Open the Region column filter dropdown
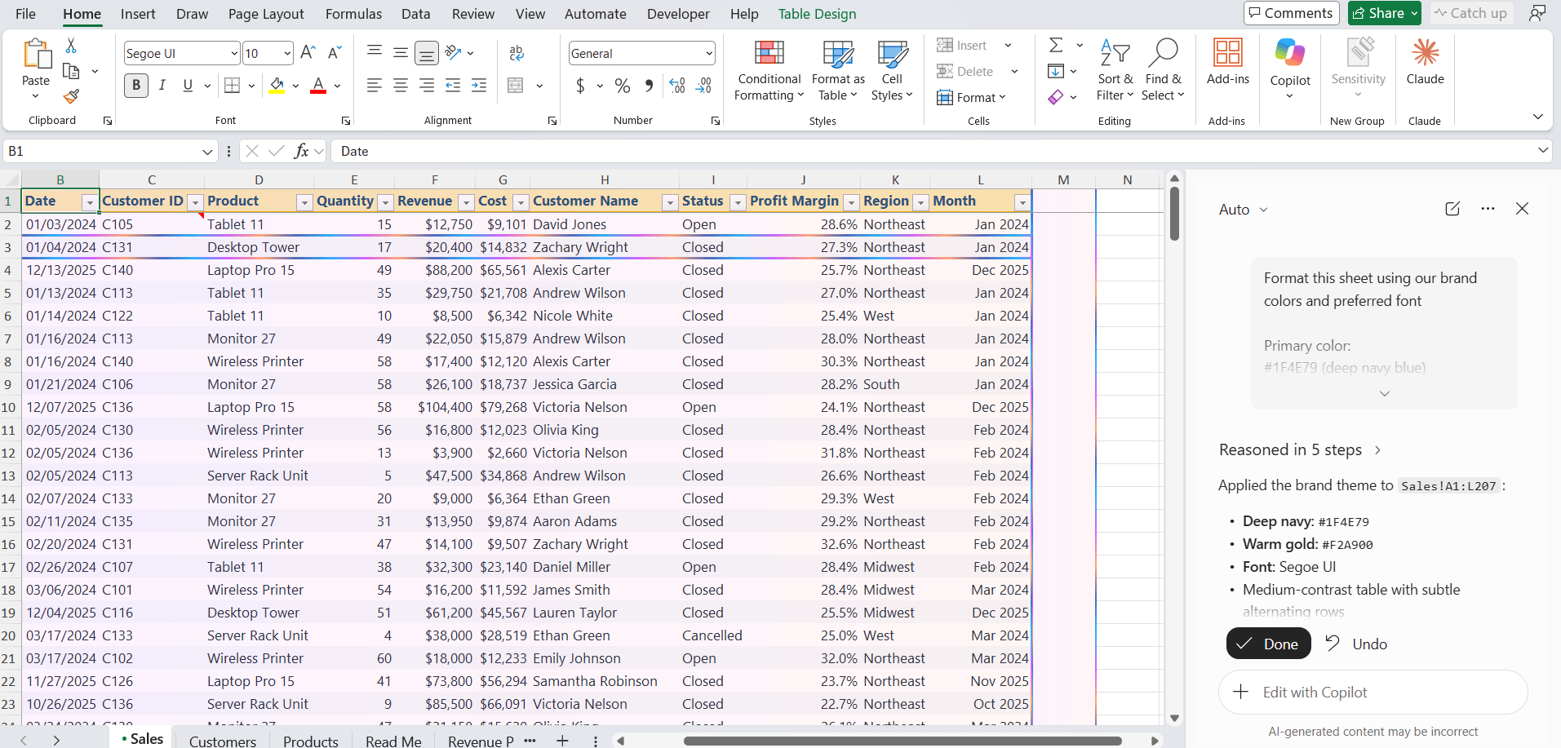This screenshot has height=748, width=1561. point(920,202)
